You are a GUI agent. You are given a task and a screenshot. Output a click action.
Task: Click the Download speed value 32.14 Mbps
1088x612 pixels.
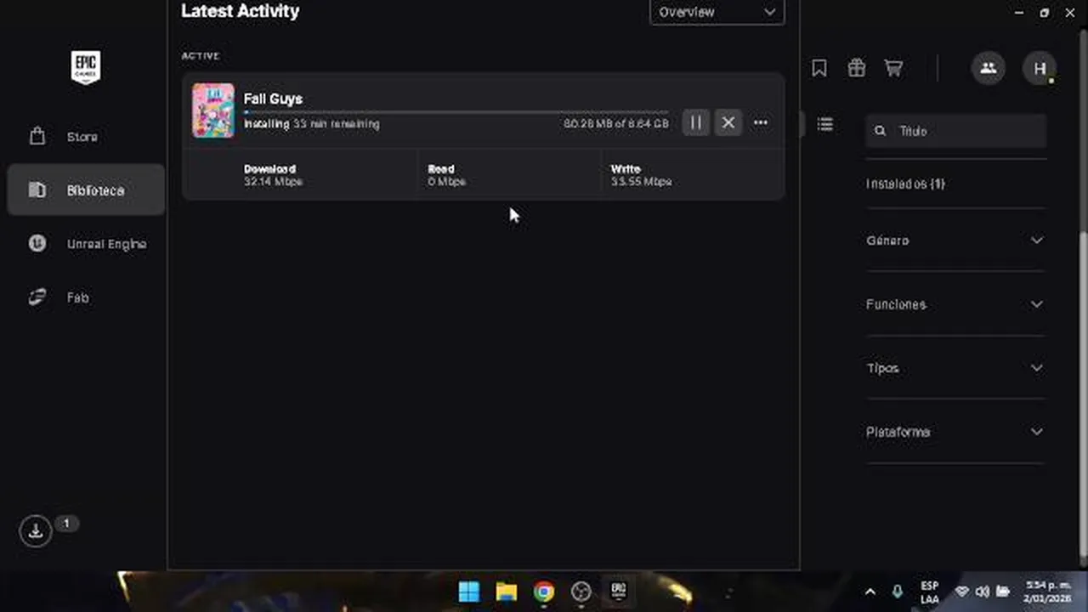pyautogui.click(x=273, y=182)
